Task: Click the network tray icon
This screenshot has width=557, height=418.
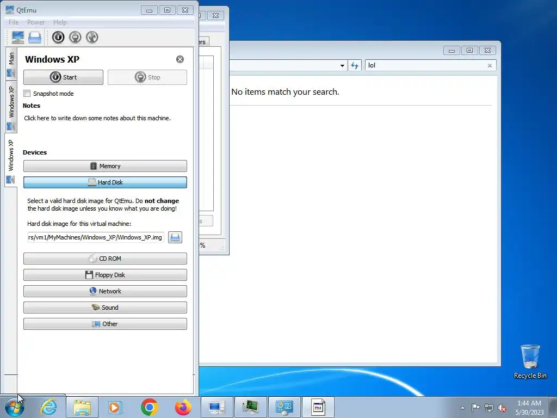Action: [x=489, y=408]
